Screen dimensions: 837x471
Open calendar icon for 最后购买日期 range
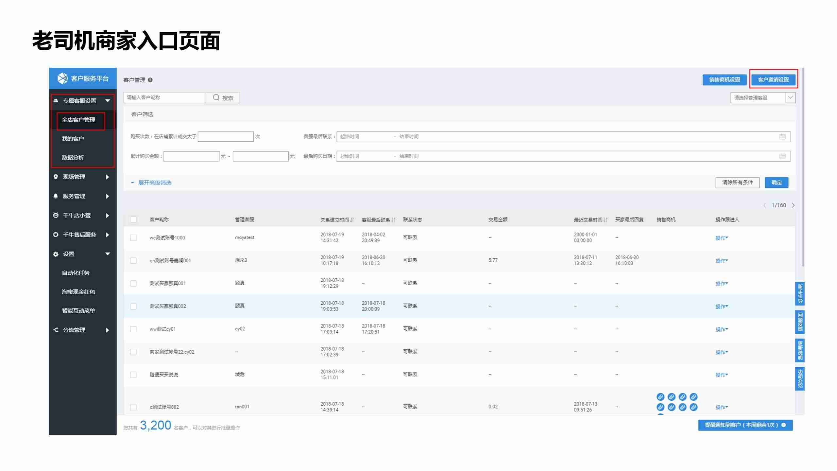point(782,156)
